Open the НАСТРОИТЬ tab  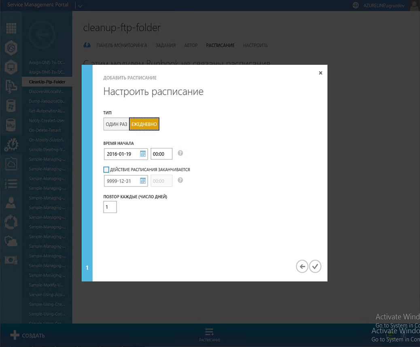click(255, 45)
